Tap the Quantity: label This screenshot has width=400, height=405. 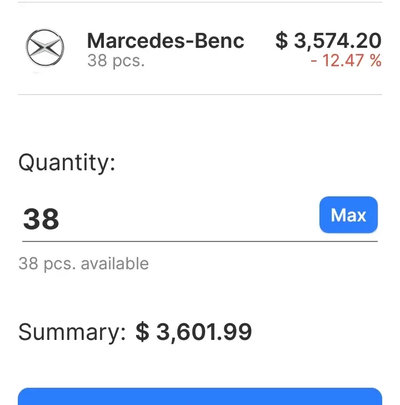click(x=67, y=163)
